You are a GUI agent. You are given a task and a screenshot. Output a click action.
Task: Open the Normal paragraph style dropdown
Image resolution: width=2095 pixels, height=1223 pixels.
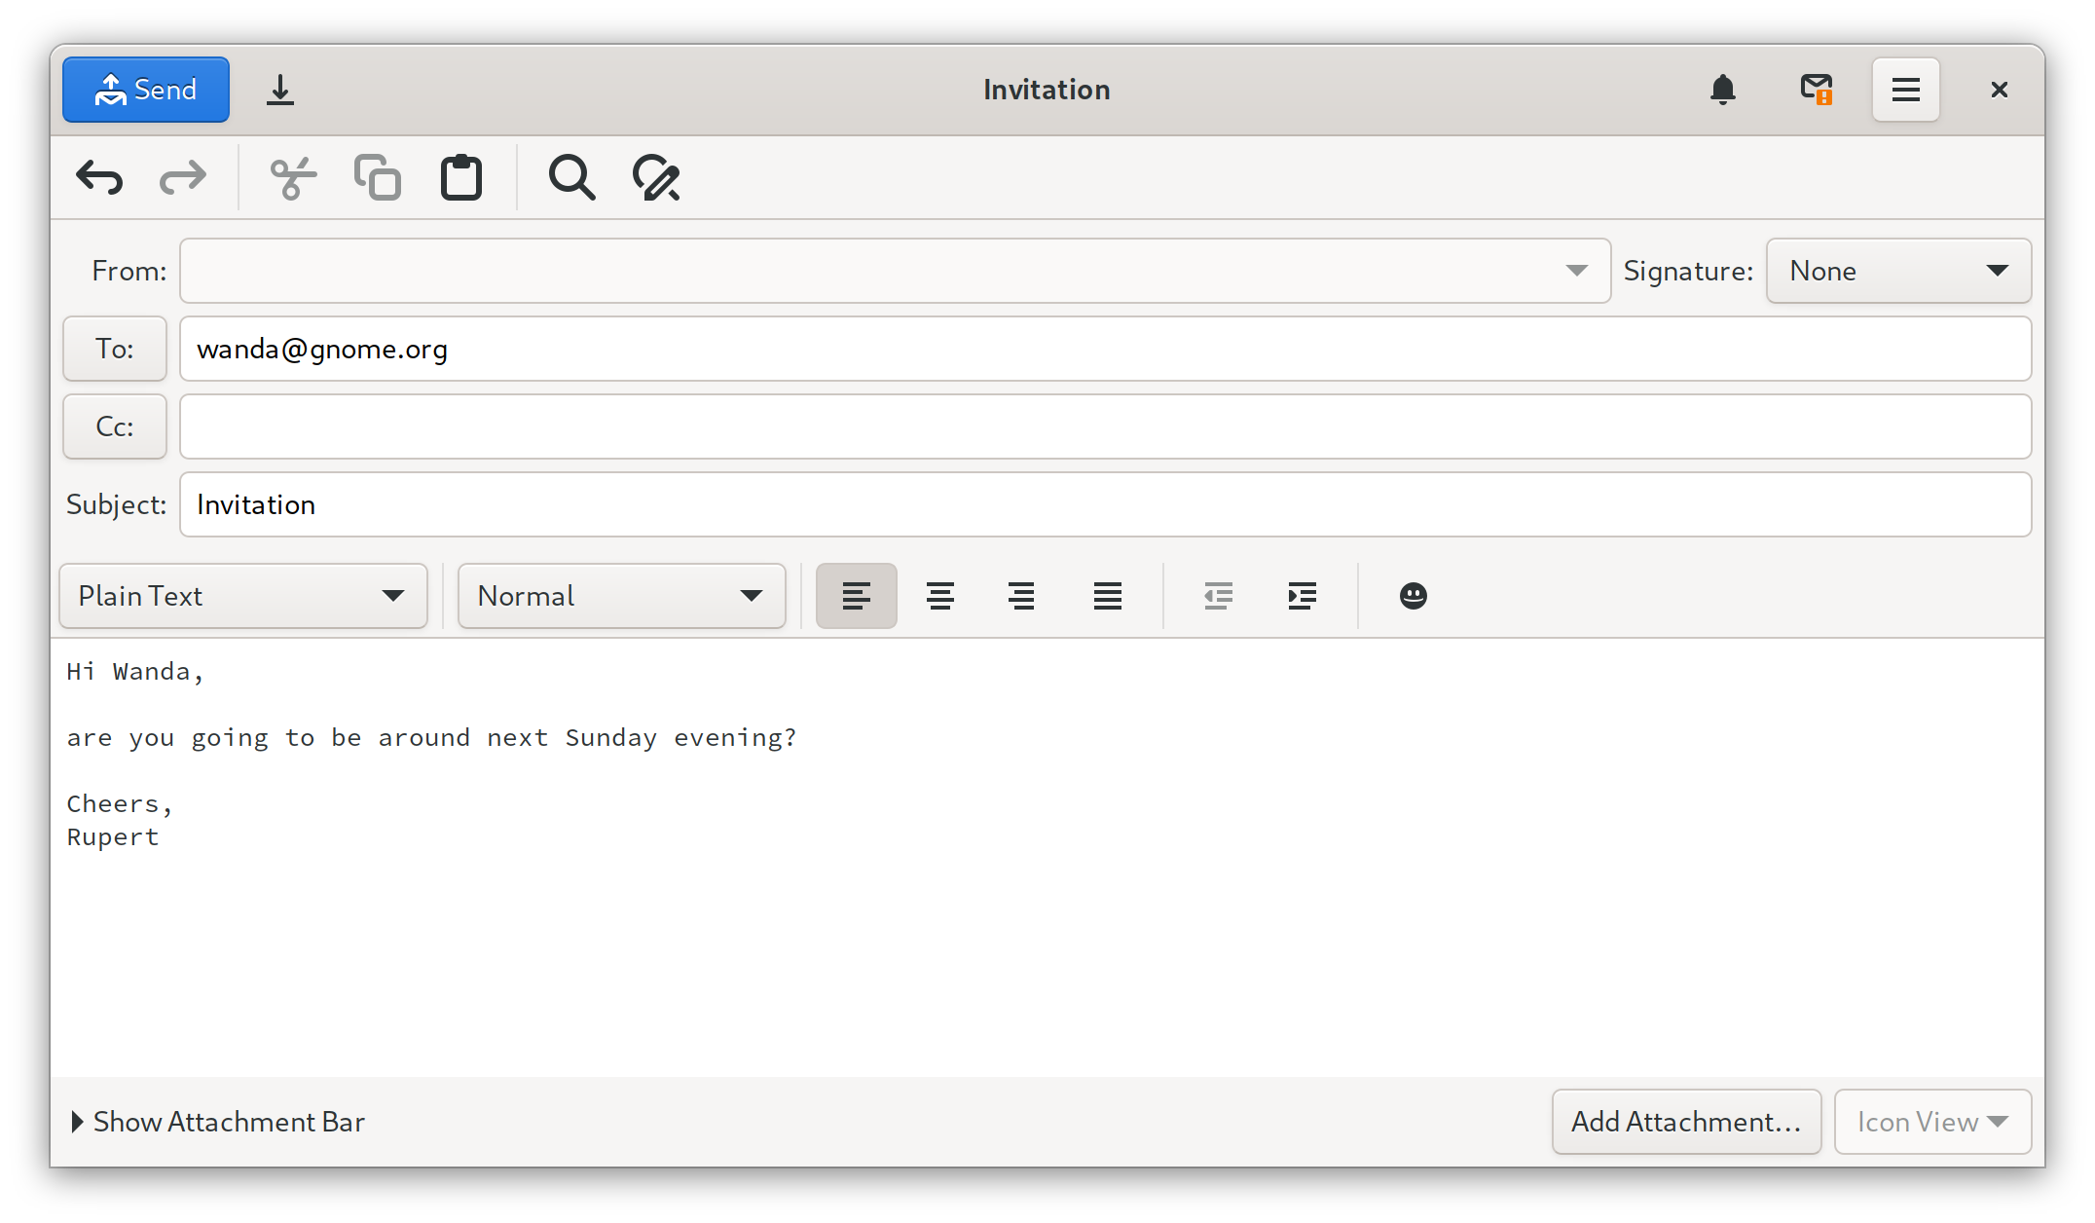621,596
